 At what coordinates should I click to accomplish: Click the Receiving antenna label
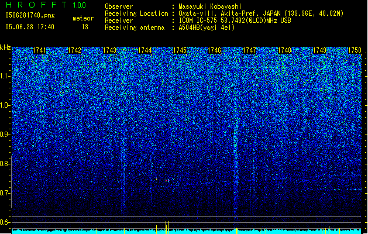tap(135, 27)
